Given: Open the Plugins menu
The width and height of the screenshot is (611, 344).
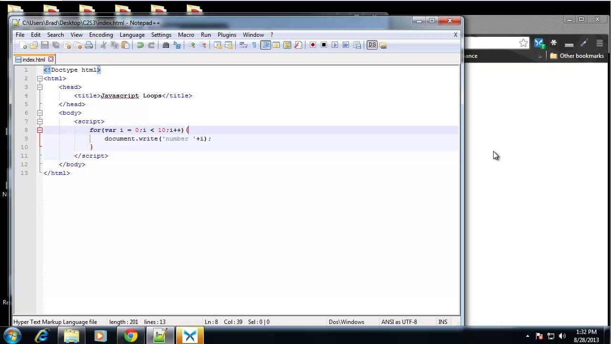Looking at the screenshot, I should (227, 35).
